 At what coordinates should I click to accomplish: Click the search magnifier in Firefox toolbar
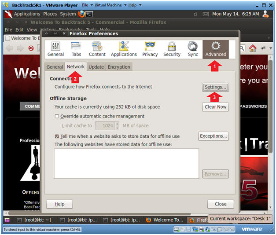point(242,48)
